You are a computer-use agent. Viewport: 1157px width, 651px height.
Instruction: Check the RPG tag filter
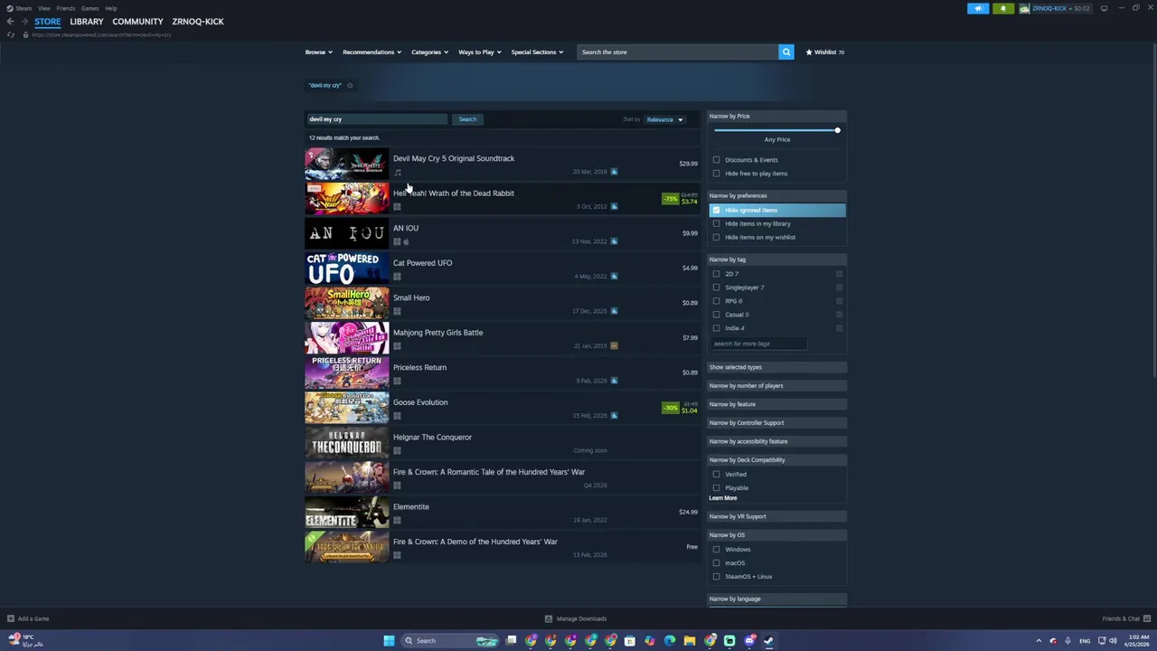click(x=717, y=301)
